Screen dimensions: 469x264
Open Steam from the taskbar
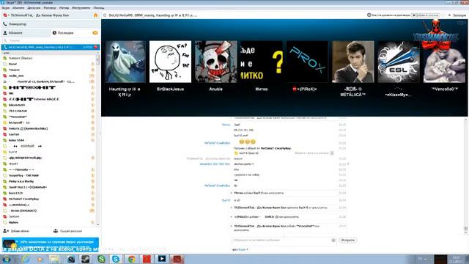tap(86, 259)
